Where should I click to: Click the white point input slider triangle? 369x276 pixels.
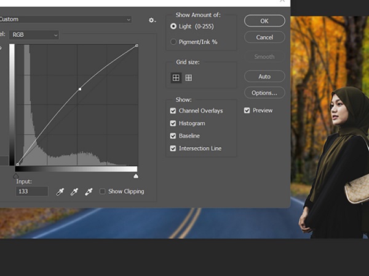[136, 176]
